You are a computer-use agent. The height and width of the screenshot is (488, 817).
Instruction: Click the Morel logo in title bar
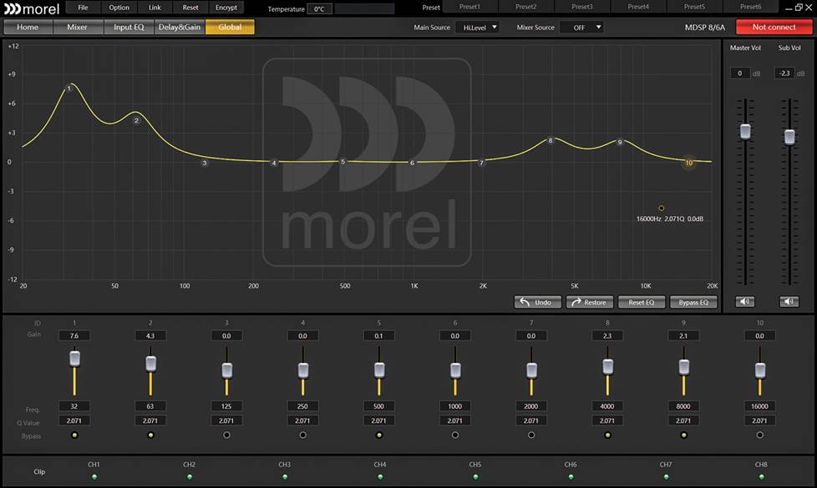coord(32,8)
